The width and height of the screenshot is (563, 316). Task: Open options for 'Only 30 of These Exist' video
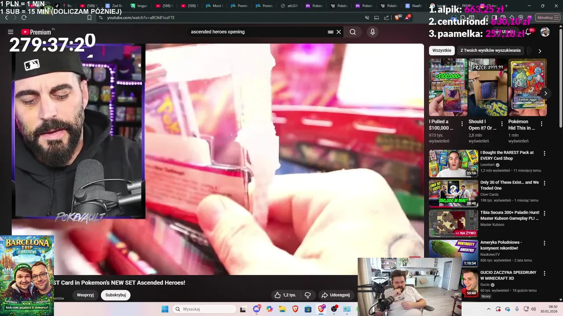coord(544,183)
